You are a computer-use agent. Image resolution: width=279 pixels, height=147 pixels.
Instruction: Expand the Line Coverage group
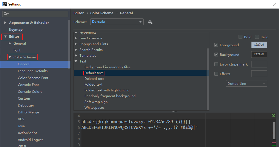76,38
